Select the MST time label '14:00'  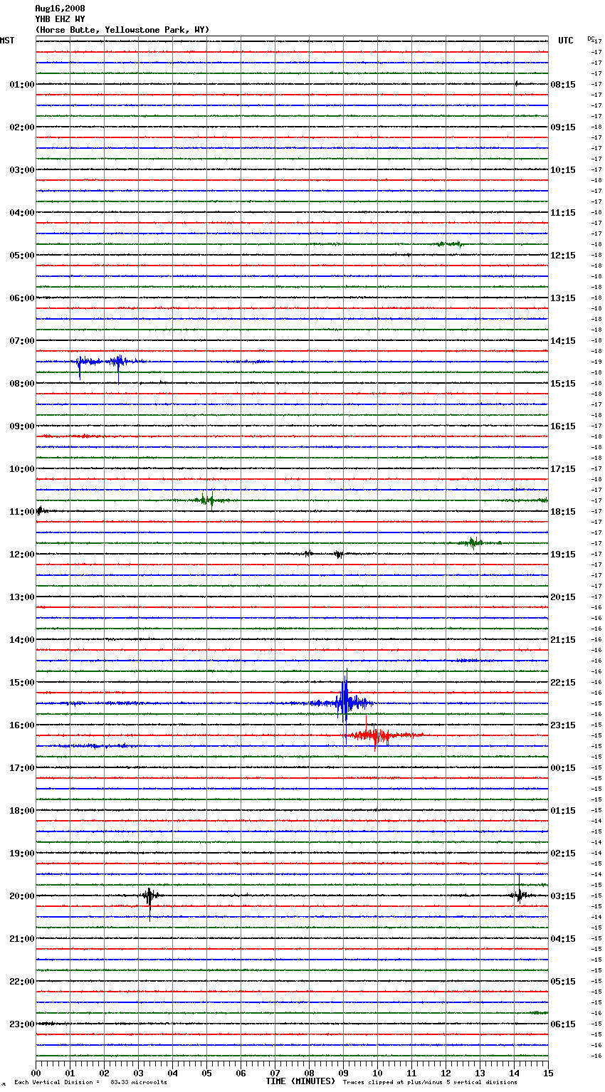[x=22, y=640]
